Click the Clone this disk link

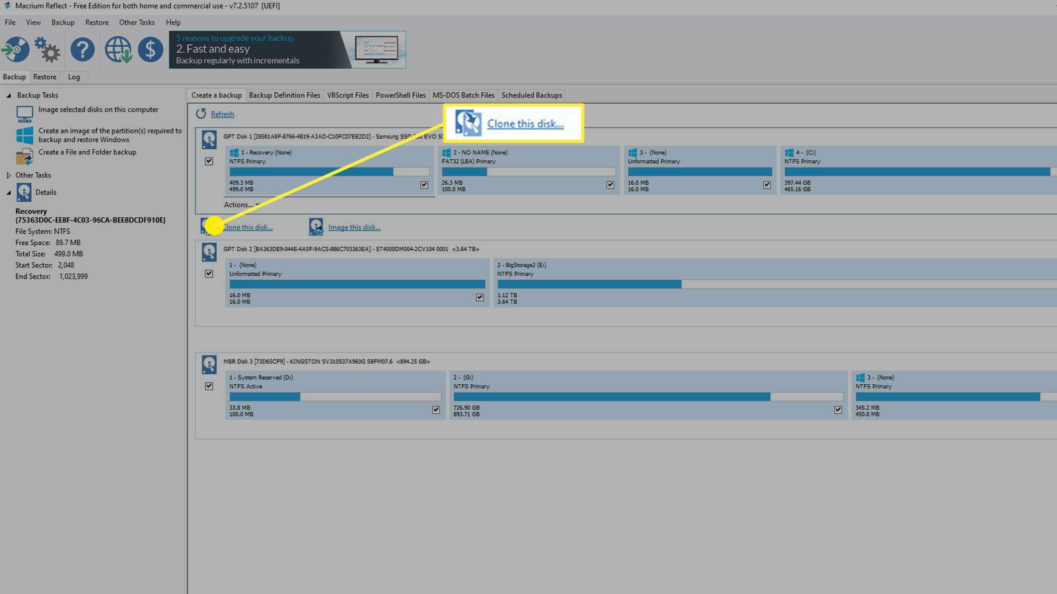[248, 227]
